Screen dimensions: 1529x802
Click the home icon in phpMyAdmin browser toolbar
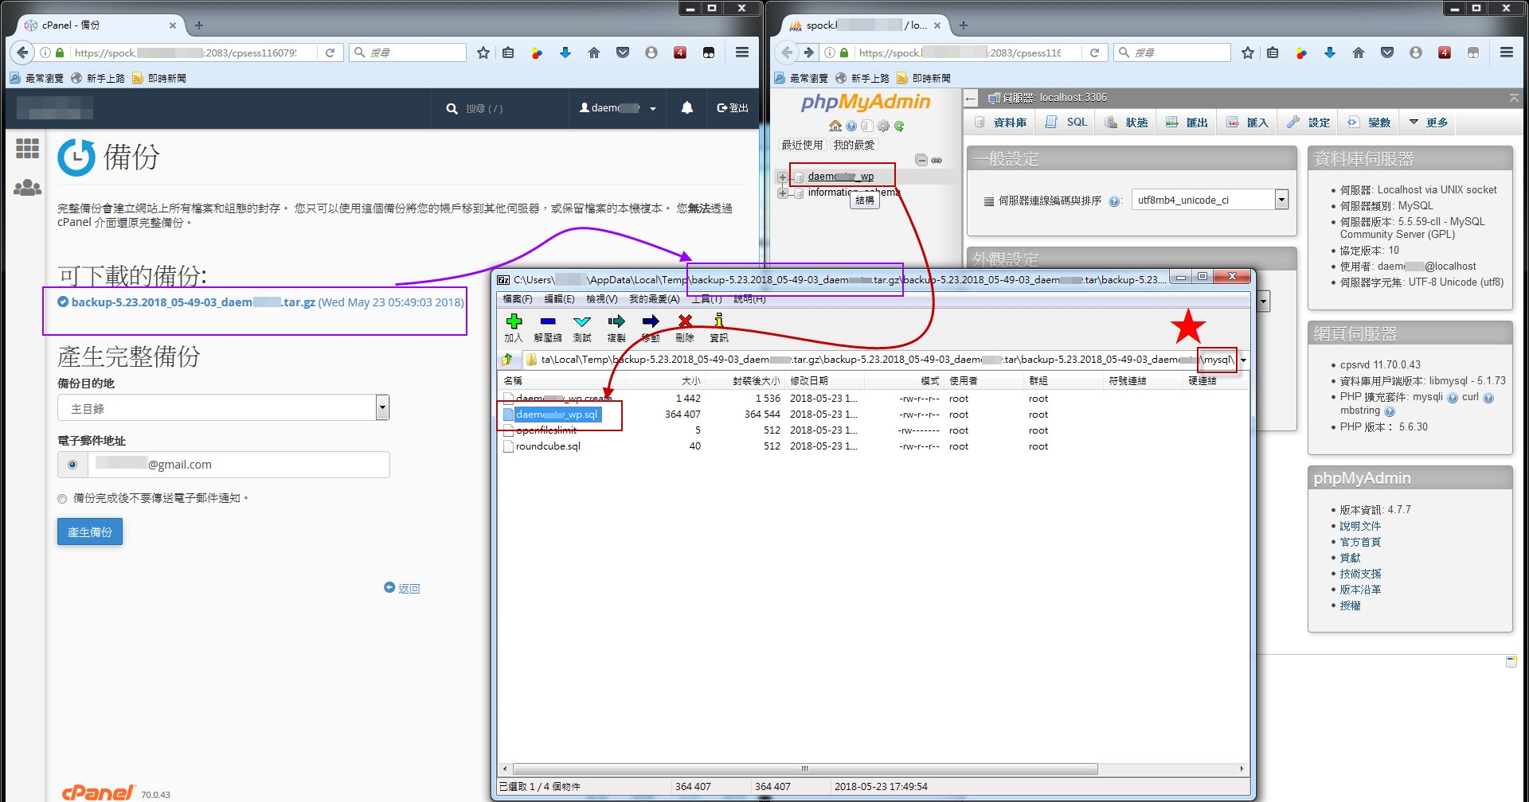[x=1359, y=53]
